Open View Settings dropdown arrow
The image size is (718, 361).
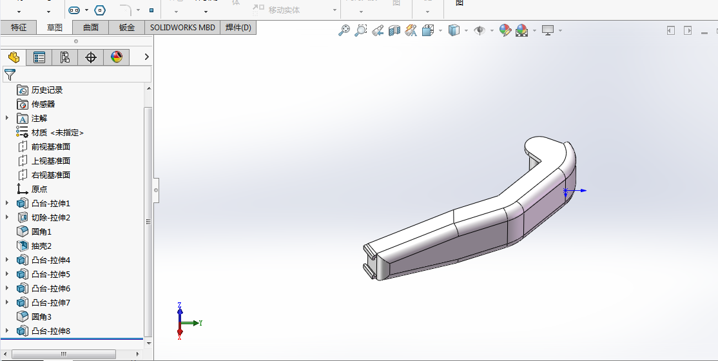point(560,31)
